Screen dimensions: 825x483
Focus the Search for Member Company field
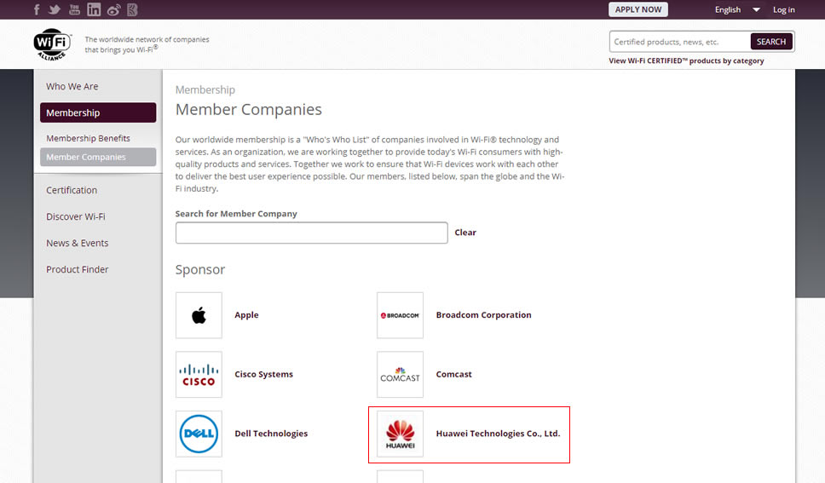311,233
